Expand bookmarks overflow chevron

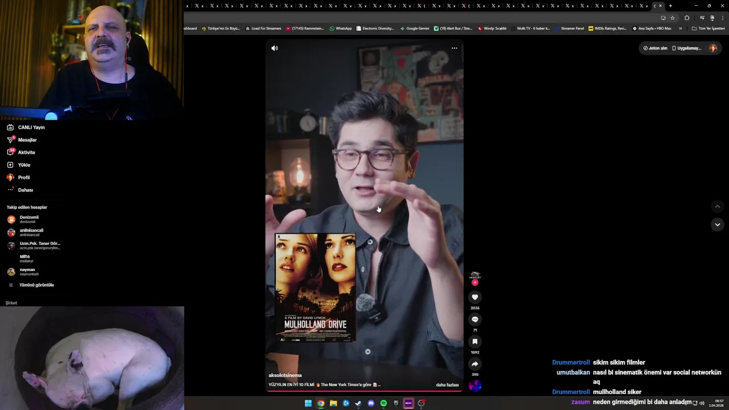(680, 28)
